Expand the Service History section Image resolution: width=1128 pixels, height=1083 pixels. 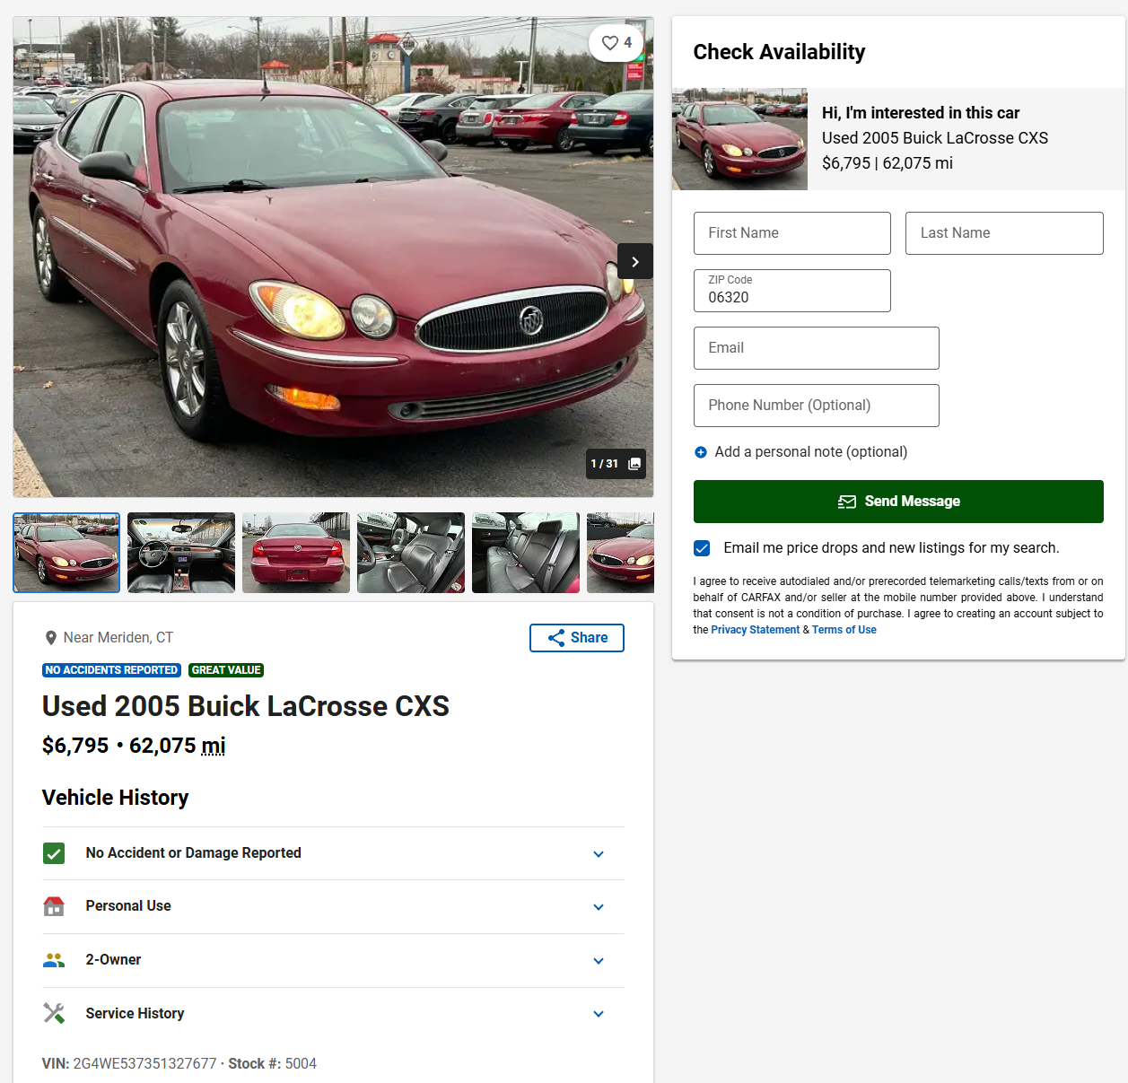[333, 1014]
